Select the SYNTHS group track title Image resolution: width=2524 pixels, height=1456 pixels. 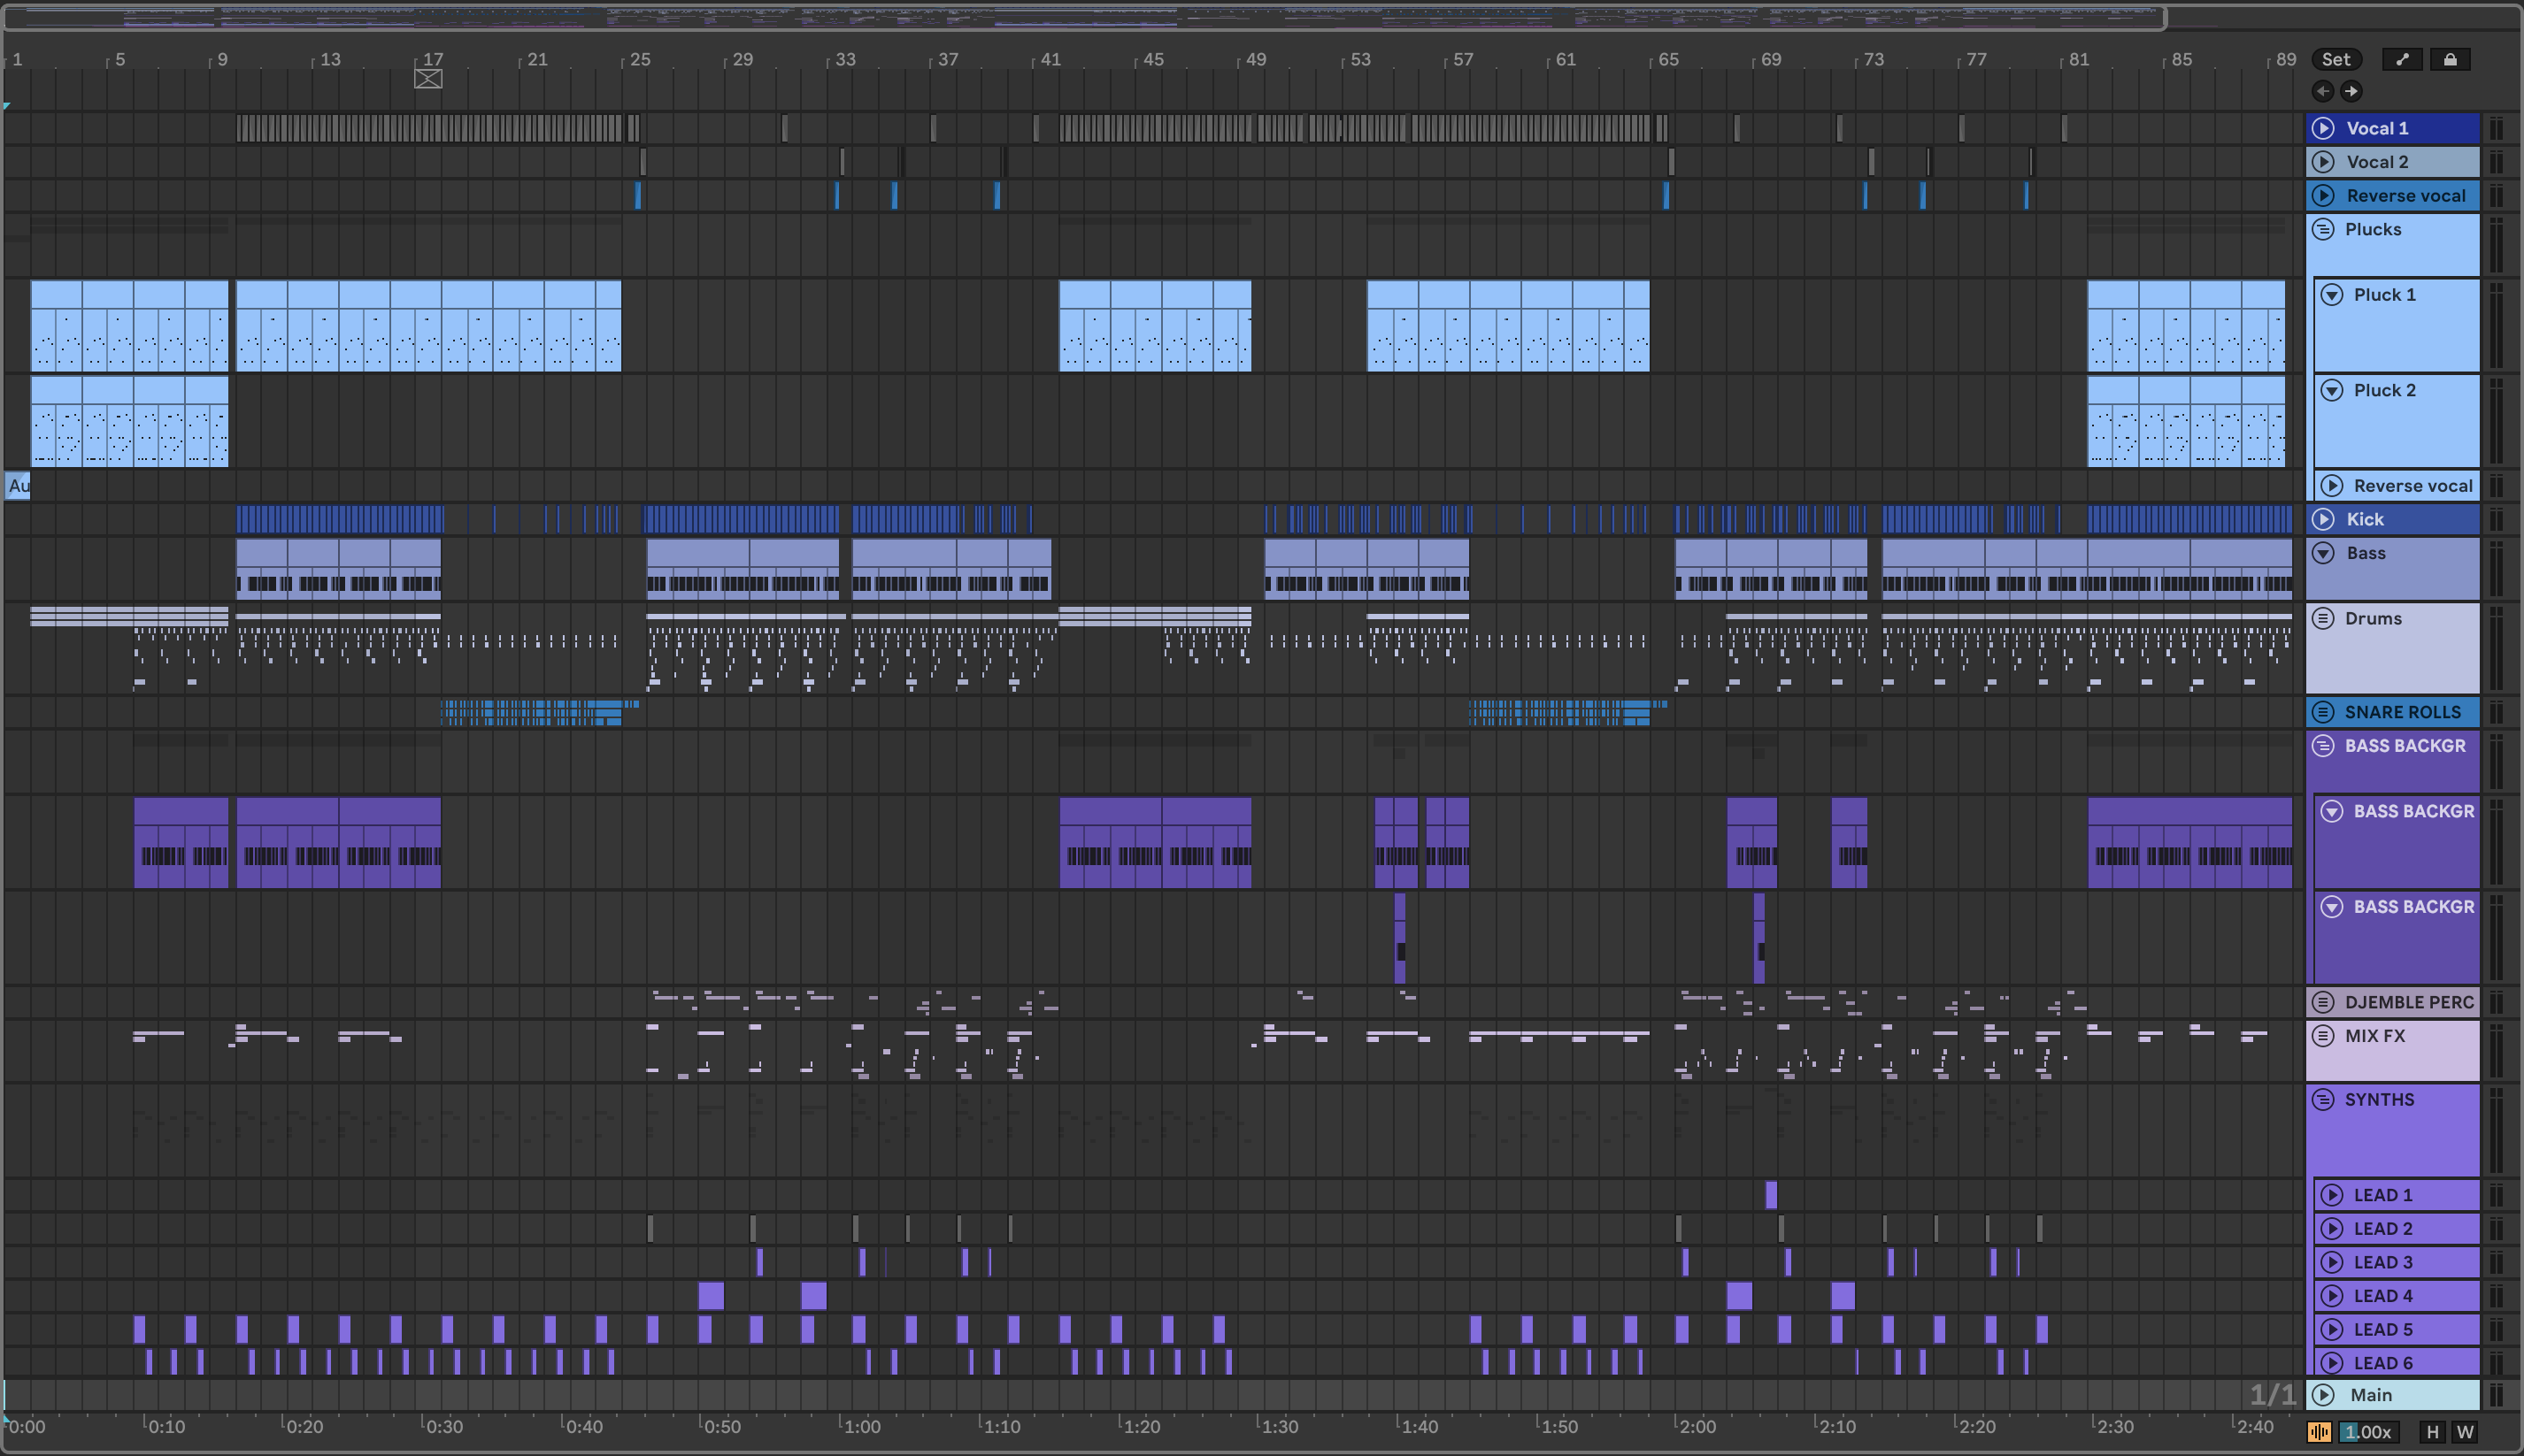click(2379, 1100)
